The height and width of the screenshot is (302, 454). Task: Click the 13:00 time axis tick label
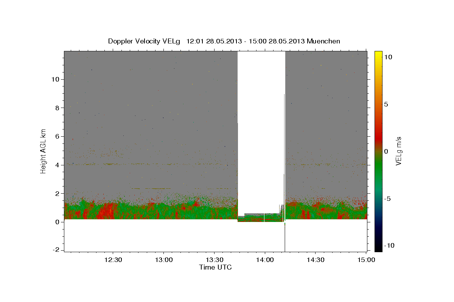(x=163, y=260)
